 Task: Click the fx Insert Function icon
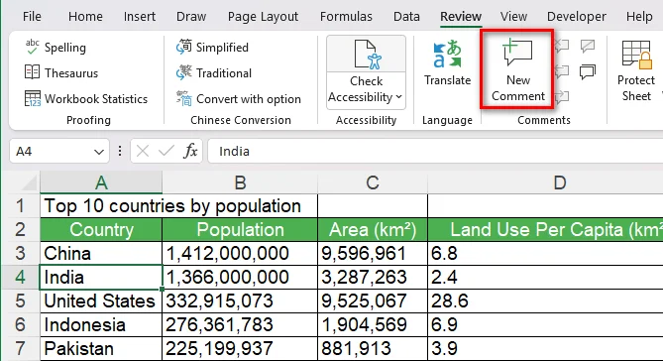pyautogui.click(x=190, y=151)
